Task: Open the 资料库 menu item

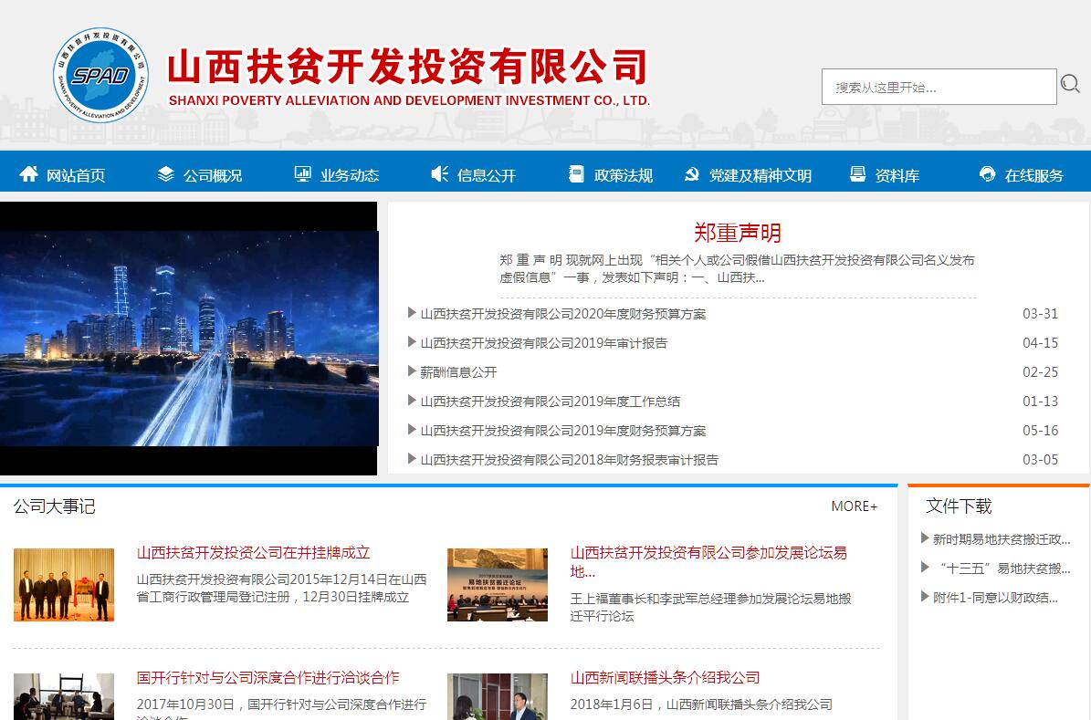Action: (x=897, y=175)
